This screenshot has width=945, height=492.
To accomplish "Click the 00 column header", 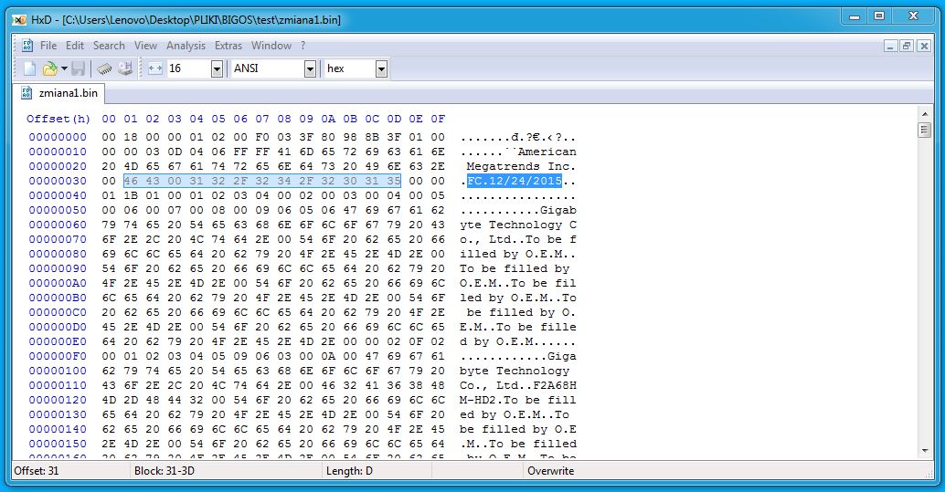I will click(109, 119).
